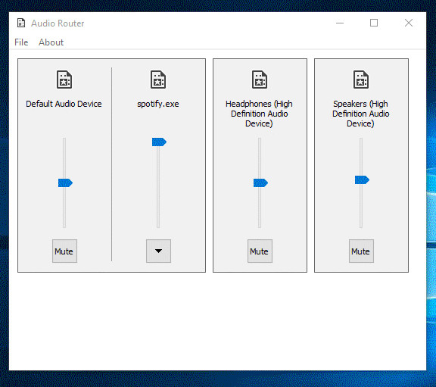Open the spotify.exe routing dropdown arrow
The width and height of the screenshot is (436, 387).
158,251
